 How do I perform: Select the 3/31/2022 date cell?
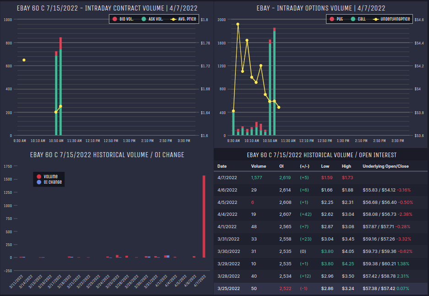(x=228, y=239)
